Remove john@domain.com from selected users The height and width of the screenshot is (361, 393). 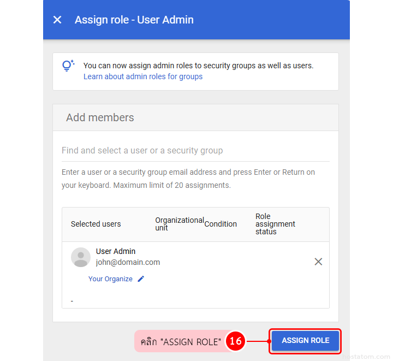[x=318, y=262]
